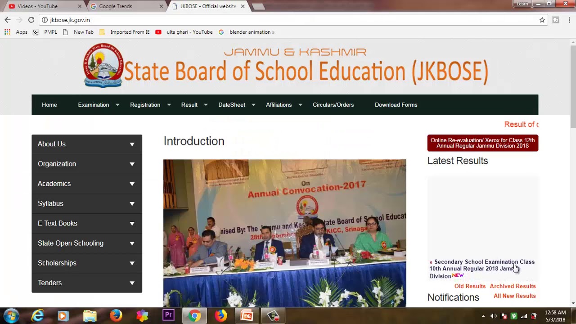Viewport: 576px width, 324px height.
Task: Open the screen recorder app in the taskbar
Action: point(273,316)
